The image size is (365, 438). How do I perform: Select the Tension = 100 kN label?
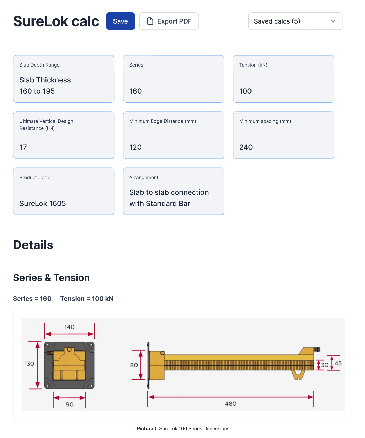click(x=87, y=298)
